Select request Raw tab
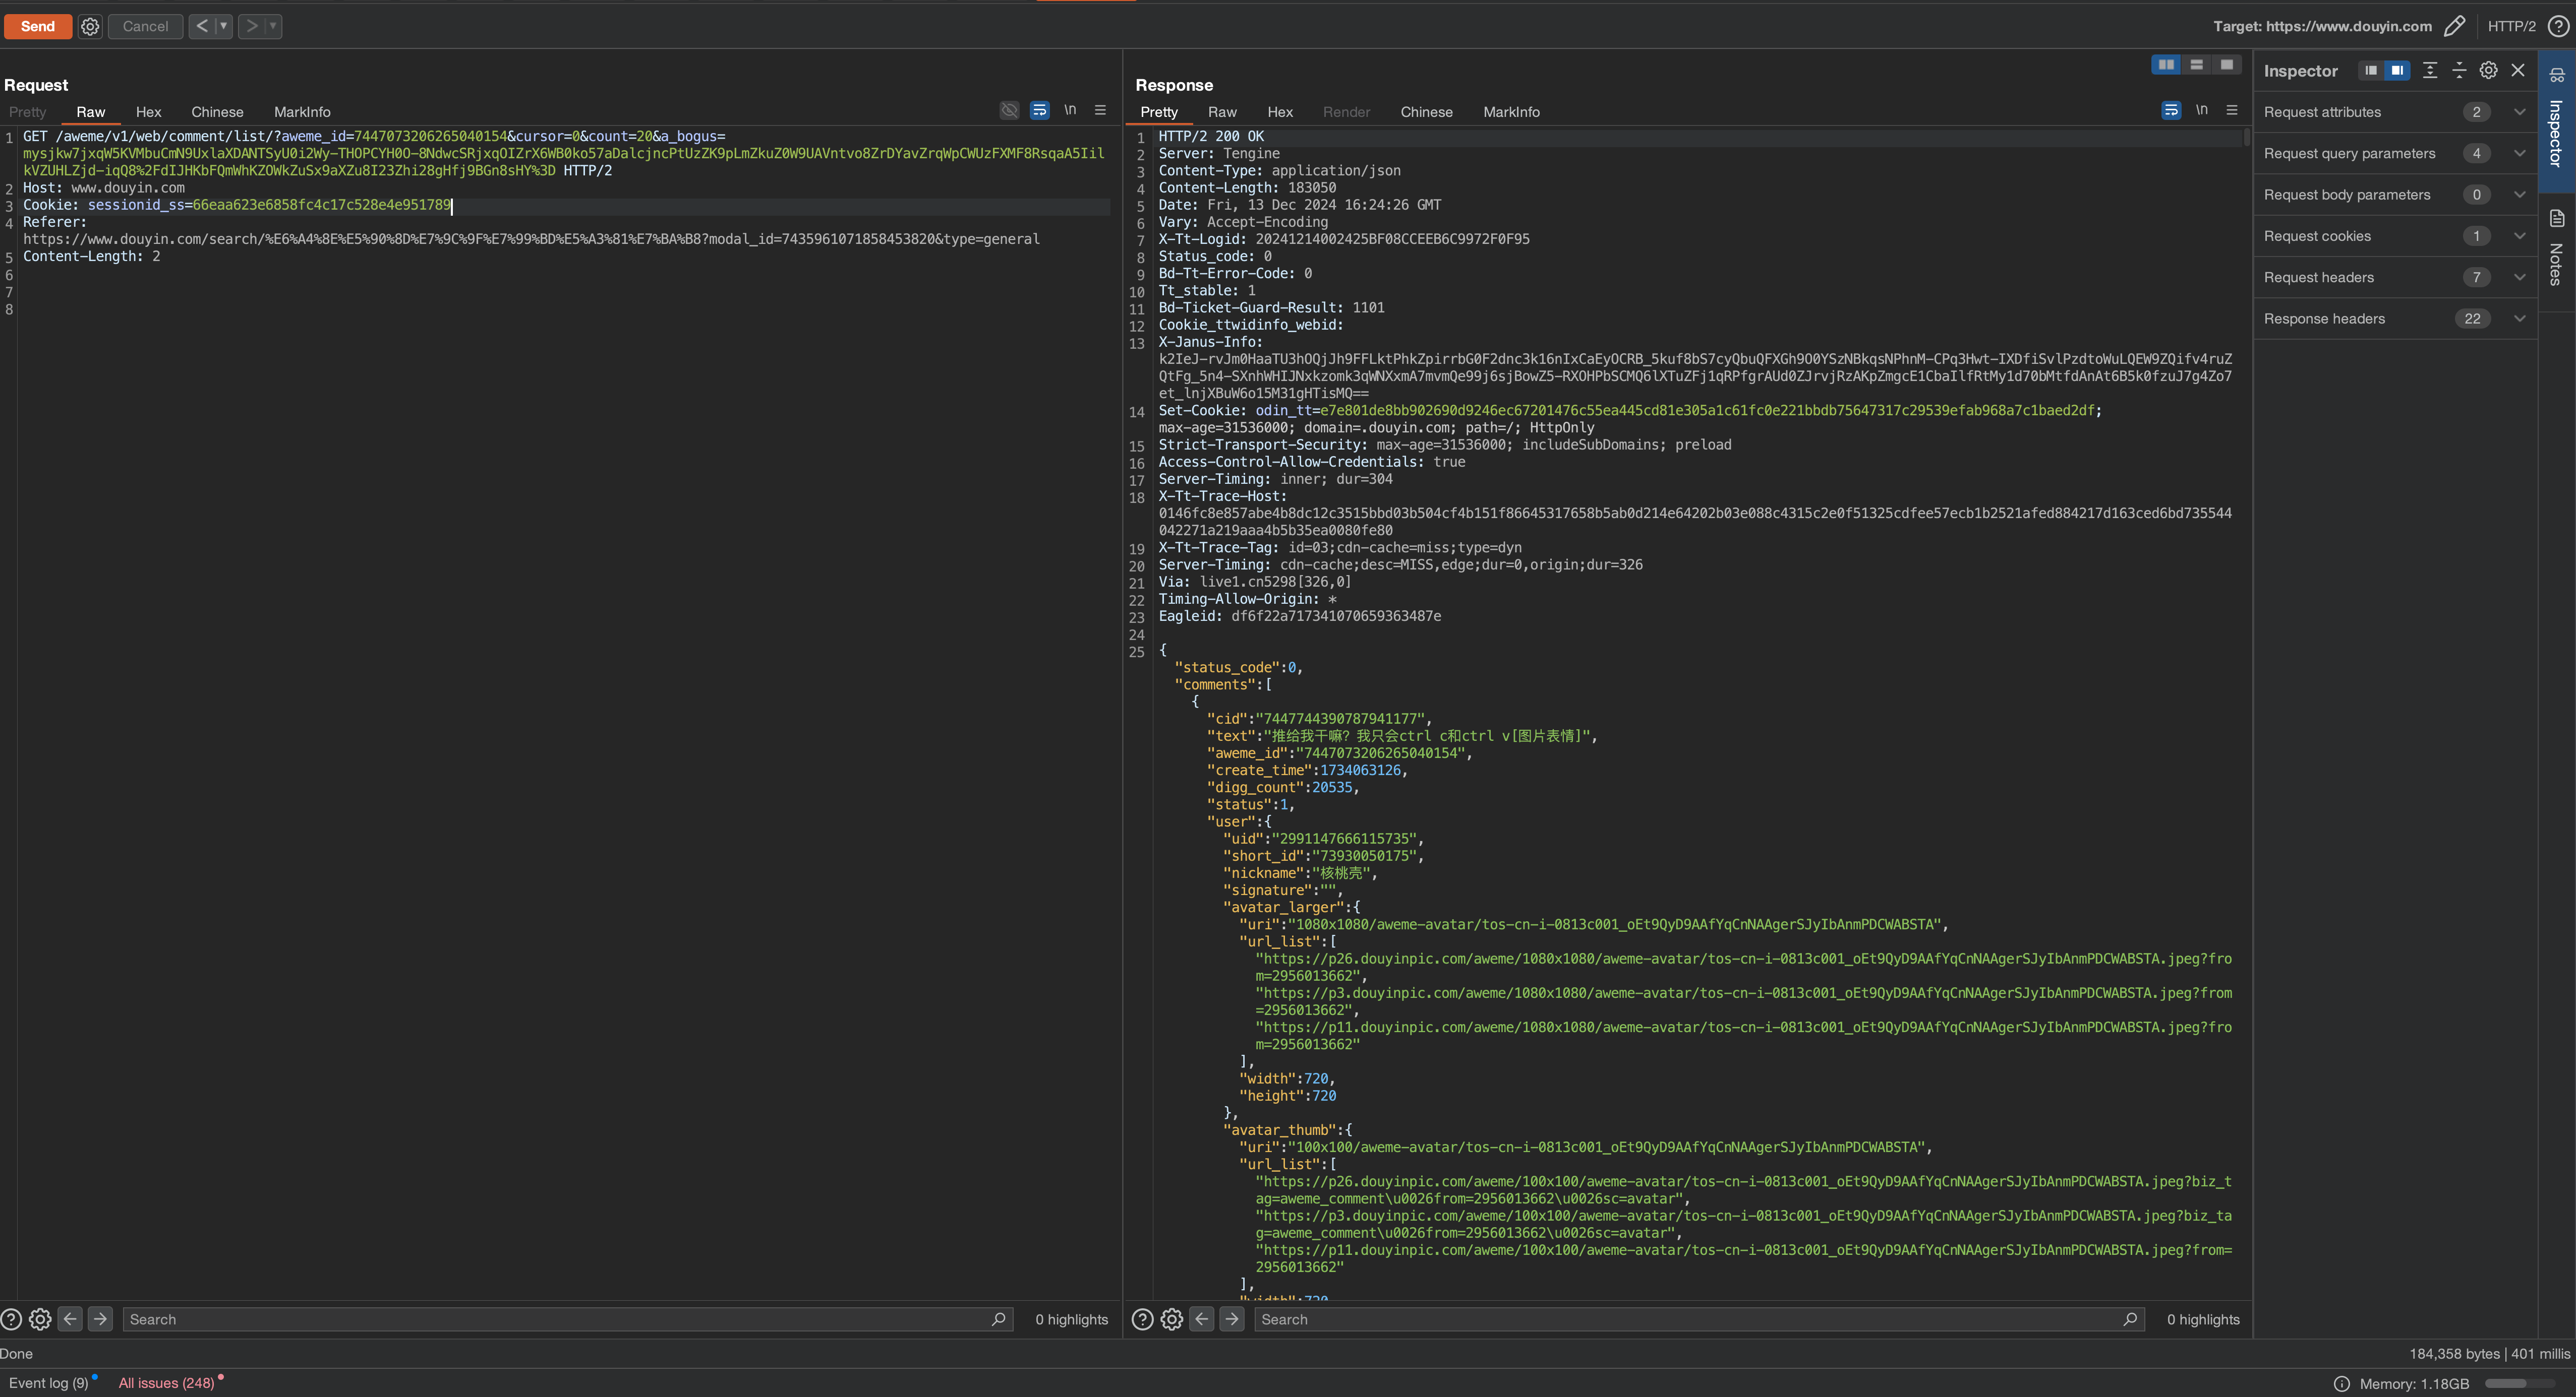This screenshot has width=2576, height=1397. (90, 112)
